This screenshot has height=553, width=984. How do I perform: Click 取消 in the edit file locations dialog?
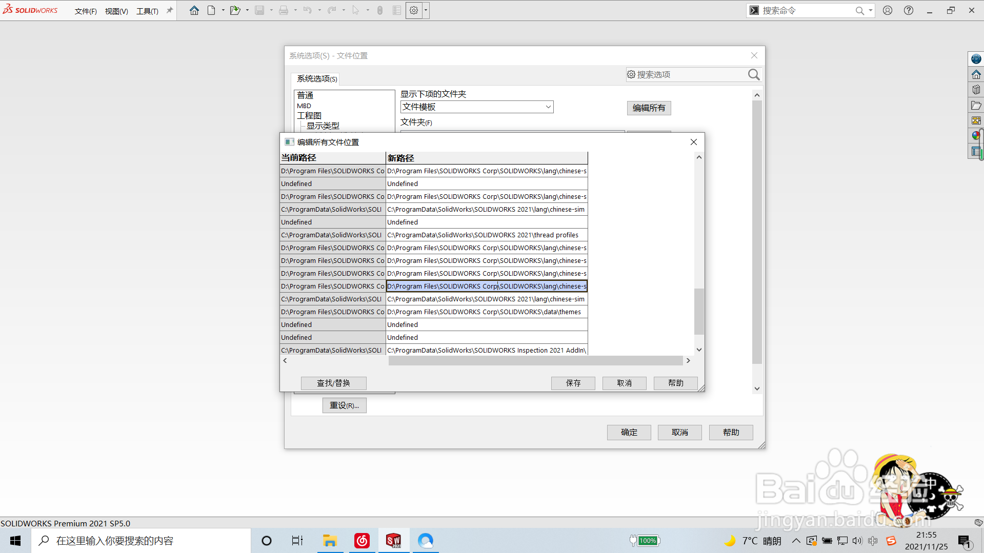[625, 383]
